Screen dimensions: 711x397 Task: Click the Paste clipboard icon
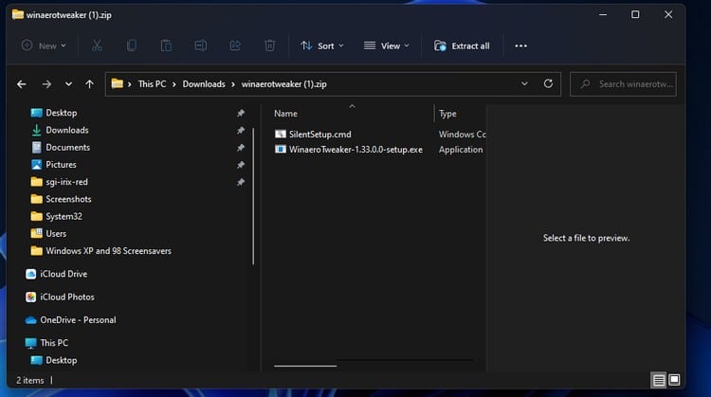[166, 45]
